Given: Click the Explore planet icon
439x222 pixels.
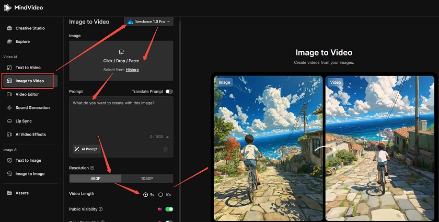Looking at the screenshot, I should 9,41.
